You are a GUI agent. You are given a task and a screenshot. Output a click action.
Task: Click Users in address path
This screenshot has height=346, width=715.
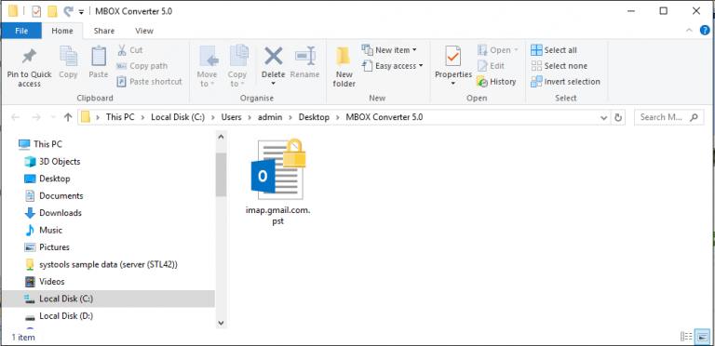[x=231, y=117]
